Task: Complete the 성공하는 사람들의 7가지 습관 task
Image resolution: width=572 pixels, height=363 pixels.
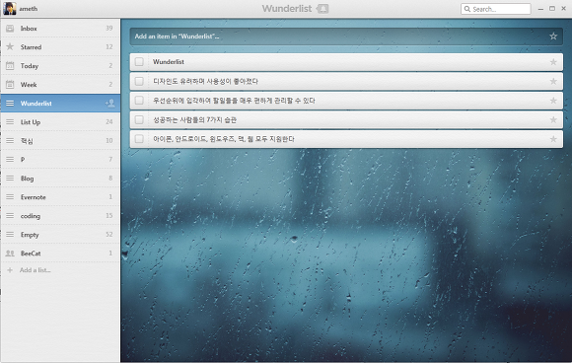Action: click(139, 119)
